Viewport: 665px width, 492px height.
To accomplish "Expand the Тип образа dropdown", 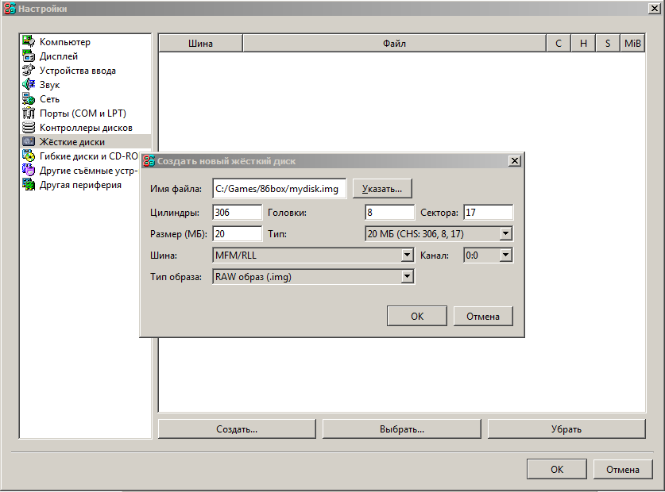I will tap(313, 277).
